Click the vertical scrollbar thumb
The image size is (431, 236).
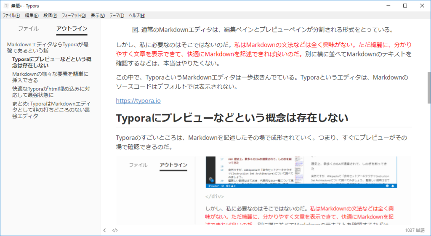pos(429,88)
